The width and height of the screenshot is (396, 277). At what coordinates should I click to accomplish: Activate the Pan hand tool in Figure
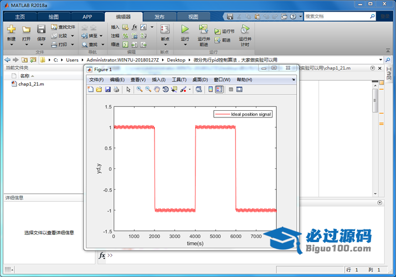[x=157, y=89]
